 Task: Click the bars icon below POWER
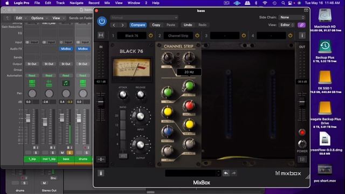tap(302, 160)
